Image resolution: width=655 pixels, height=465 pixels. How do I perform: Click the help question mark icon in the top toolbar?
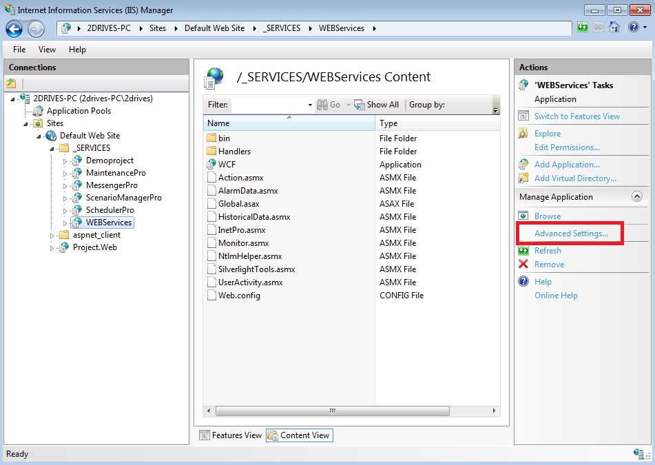(633, 28)
